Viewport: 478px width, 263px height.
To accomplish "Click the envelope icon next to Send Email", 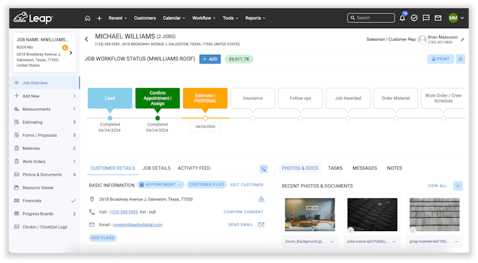I will (x=261, y=225).
